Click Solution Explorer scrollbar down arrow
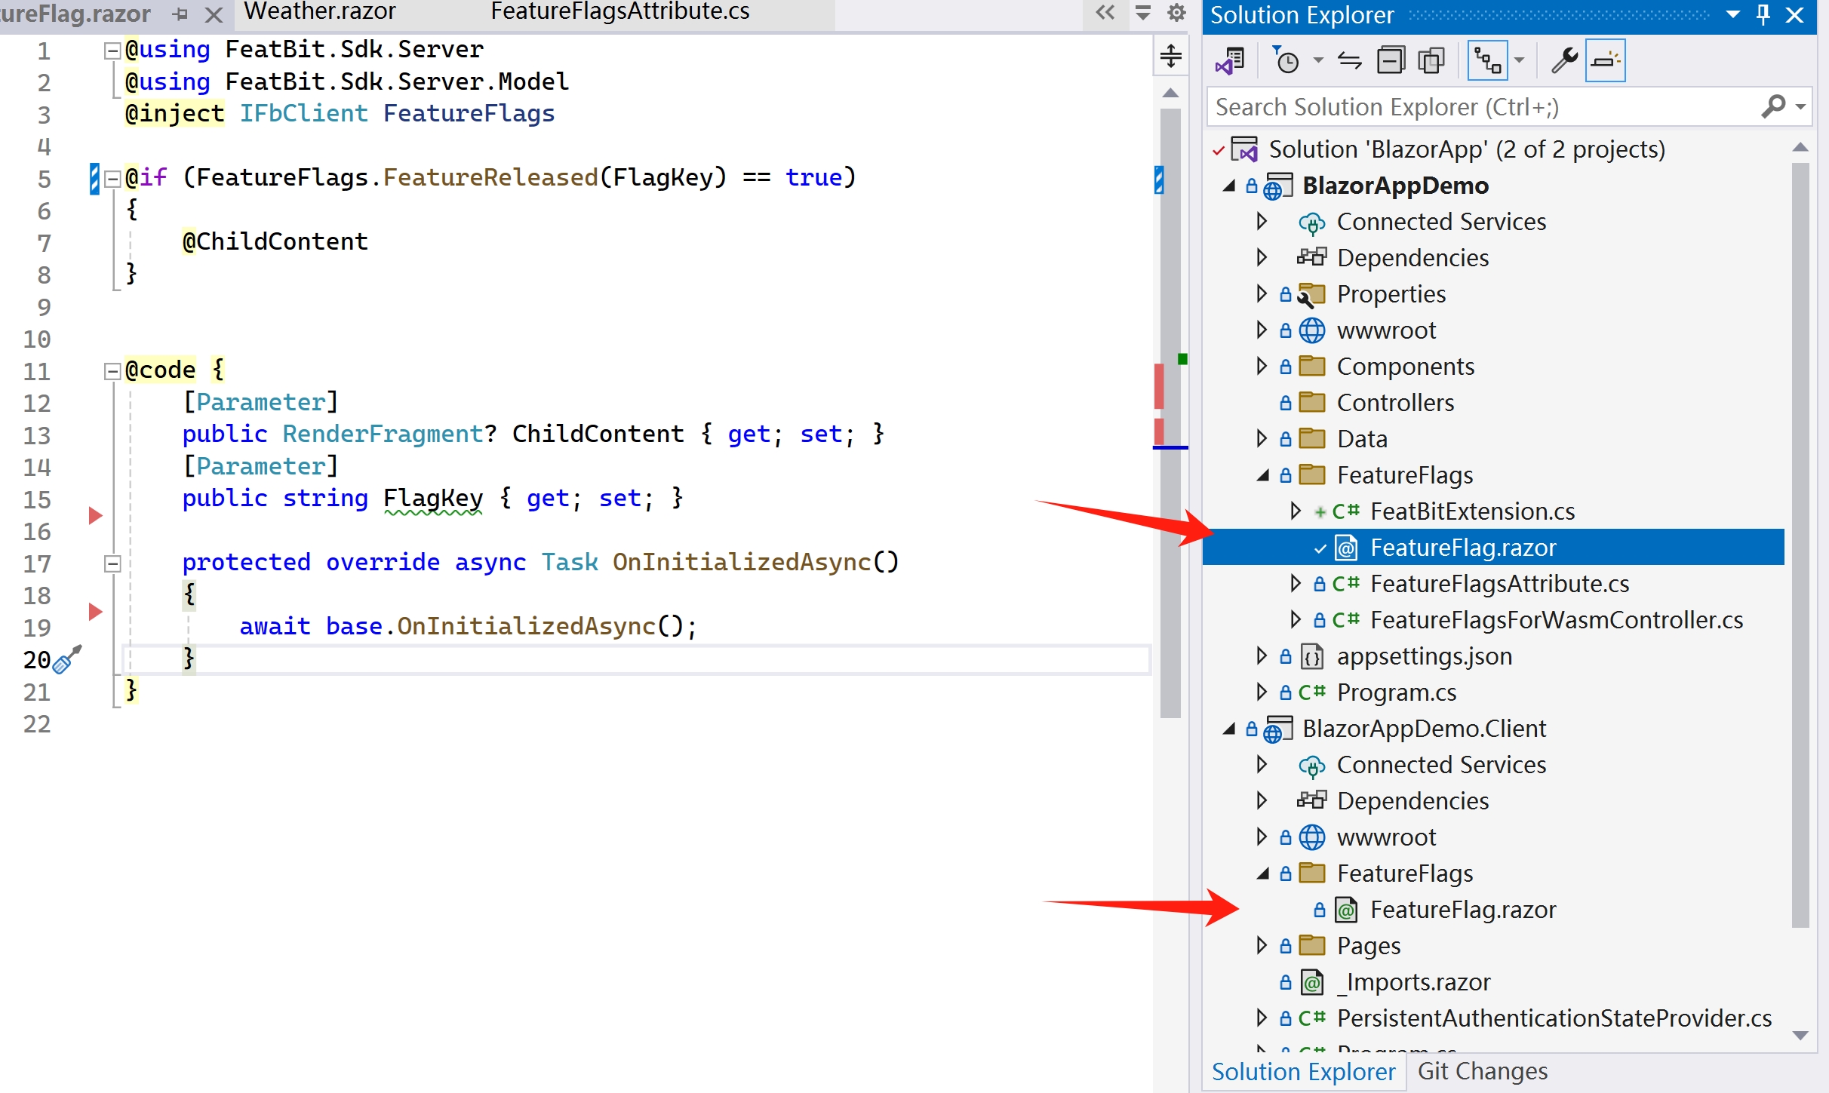 [1800, 1035]
